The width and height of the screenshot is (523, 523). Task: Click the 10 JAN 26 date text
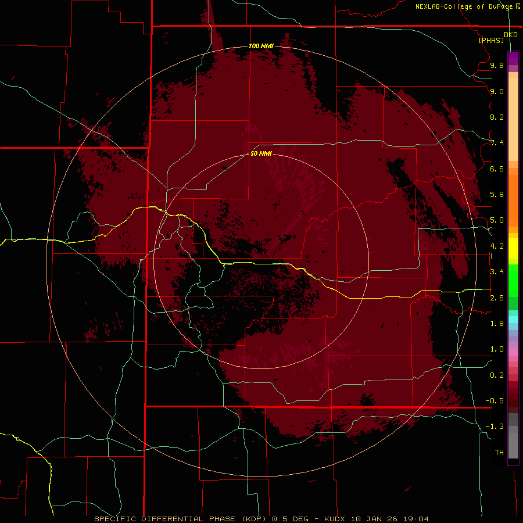pyautogui.click(x=375, y=519)
